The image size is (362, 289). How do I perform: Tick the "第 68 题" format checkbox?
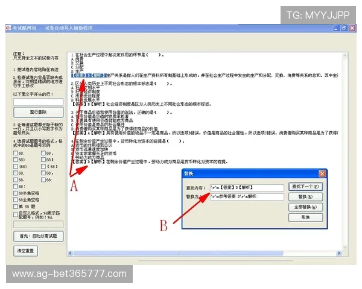(x=16, y=207)
